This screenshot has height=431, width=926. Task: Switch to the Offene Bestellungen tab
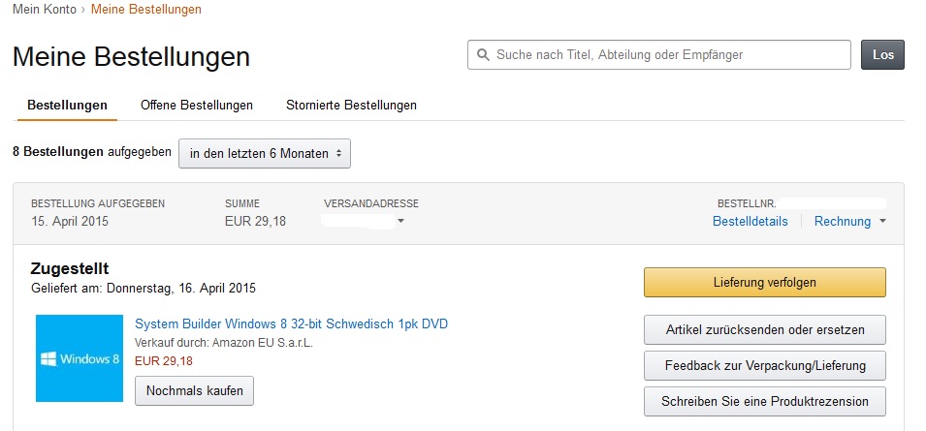[x=197, y=105]
